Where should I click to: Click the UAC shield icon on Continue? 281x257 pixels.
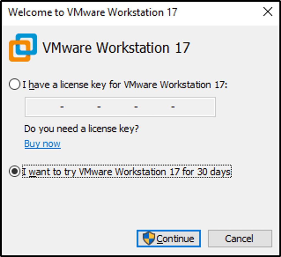(149, 238)
